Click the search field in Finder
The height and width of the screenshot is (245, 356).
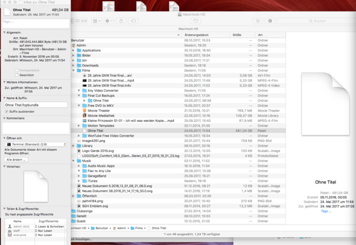pos(317,21)
